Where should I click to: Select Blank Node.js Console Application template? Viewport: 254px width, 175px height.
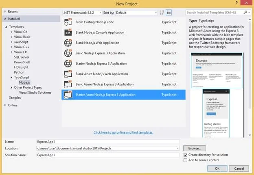point(123,32)
